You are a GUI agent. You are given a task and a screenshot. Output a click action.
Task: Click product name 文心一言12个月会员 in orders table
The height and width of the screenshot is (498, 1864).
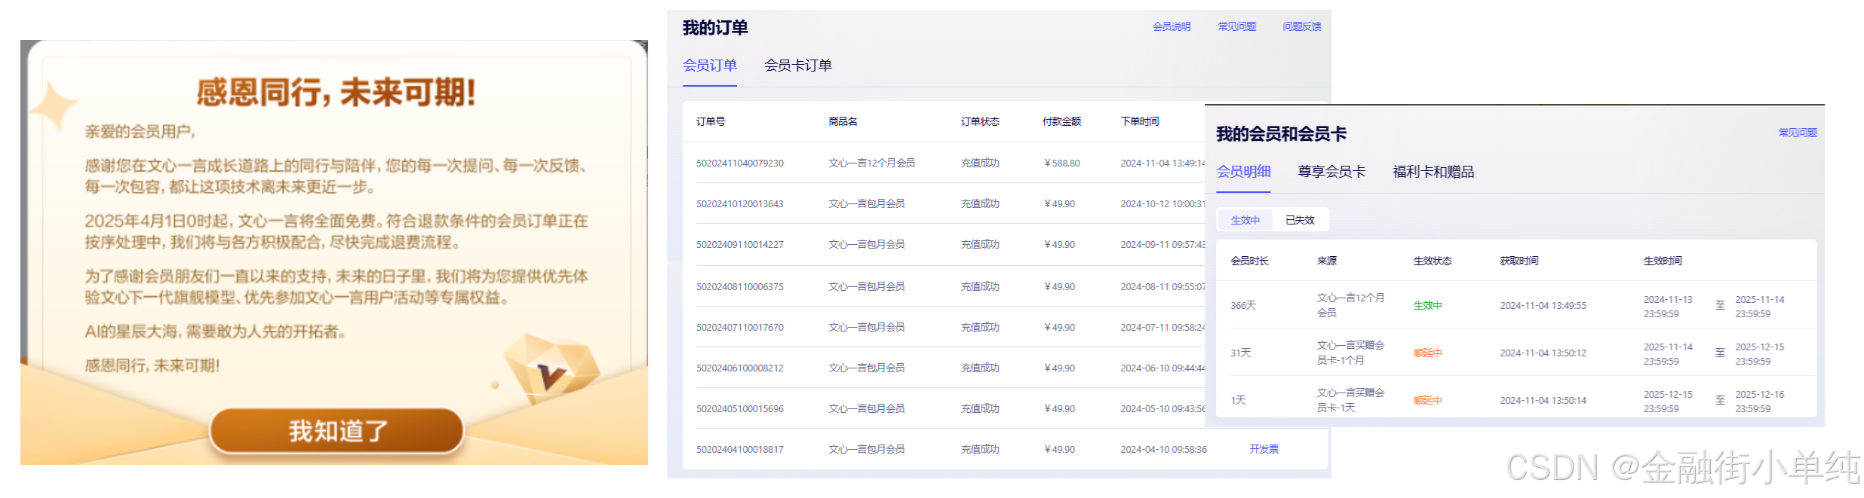pos(871,163)
